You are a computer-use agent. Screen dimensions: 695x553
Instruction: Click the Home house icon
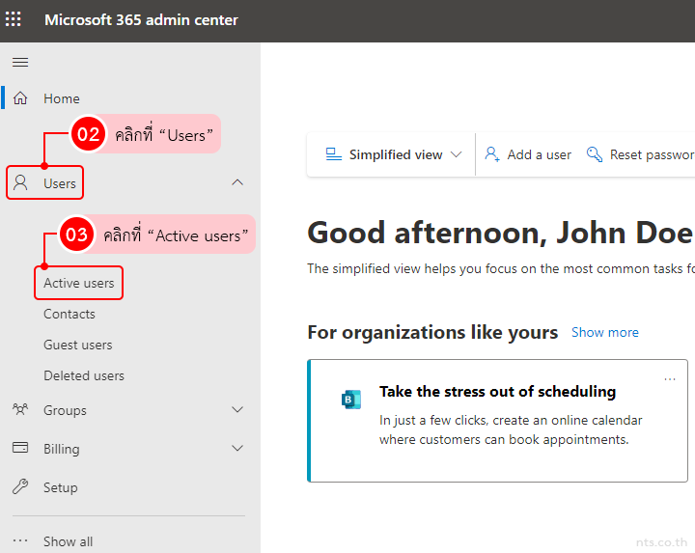coord(20,98)
